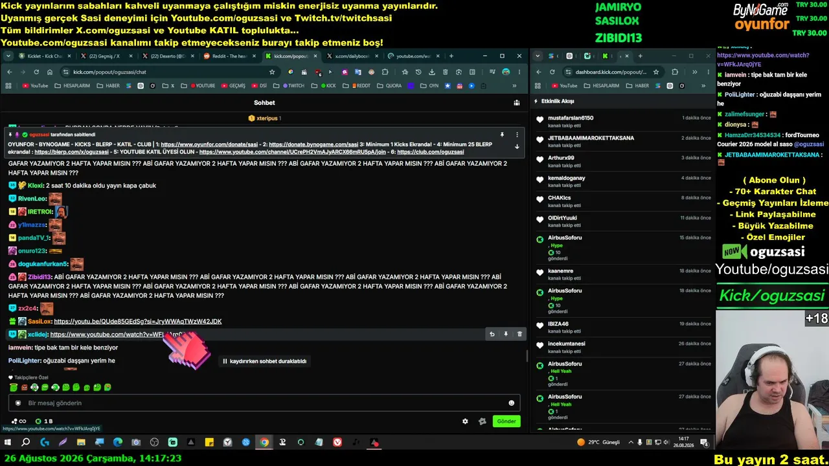This screenshot has width=829, height=466.
Task: Open SasiLox's youtu.be link in chat
Action: pos(138,322)
